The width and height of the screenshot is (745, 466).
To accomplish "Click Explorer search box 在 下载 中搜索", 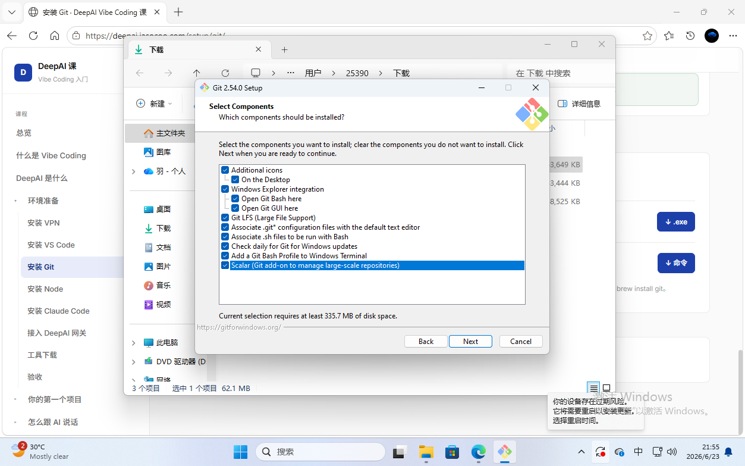I will tap(560, 73).
